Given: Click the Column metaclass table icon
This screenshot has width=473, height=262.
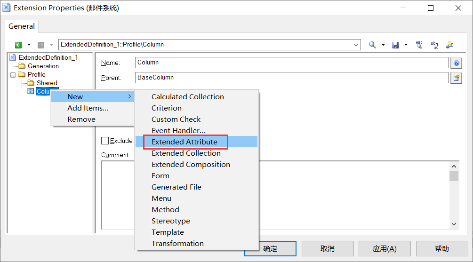Looking at the screenshot, I should click(x=31, y=91).
